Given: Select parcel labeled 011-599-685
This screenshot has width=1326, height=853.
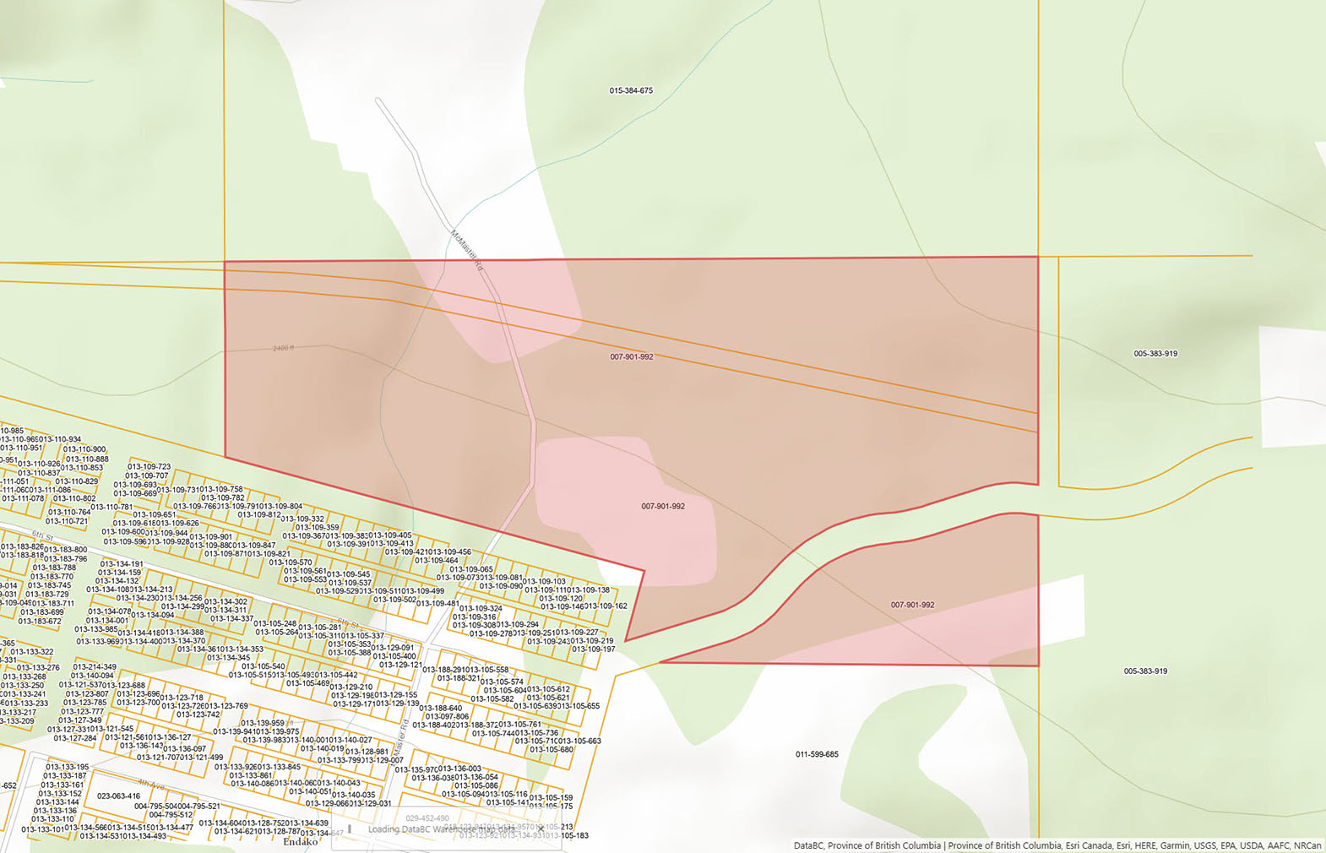Looking at the screenshot, I should pyautogui.click(x=817, y=754).
